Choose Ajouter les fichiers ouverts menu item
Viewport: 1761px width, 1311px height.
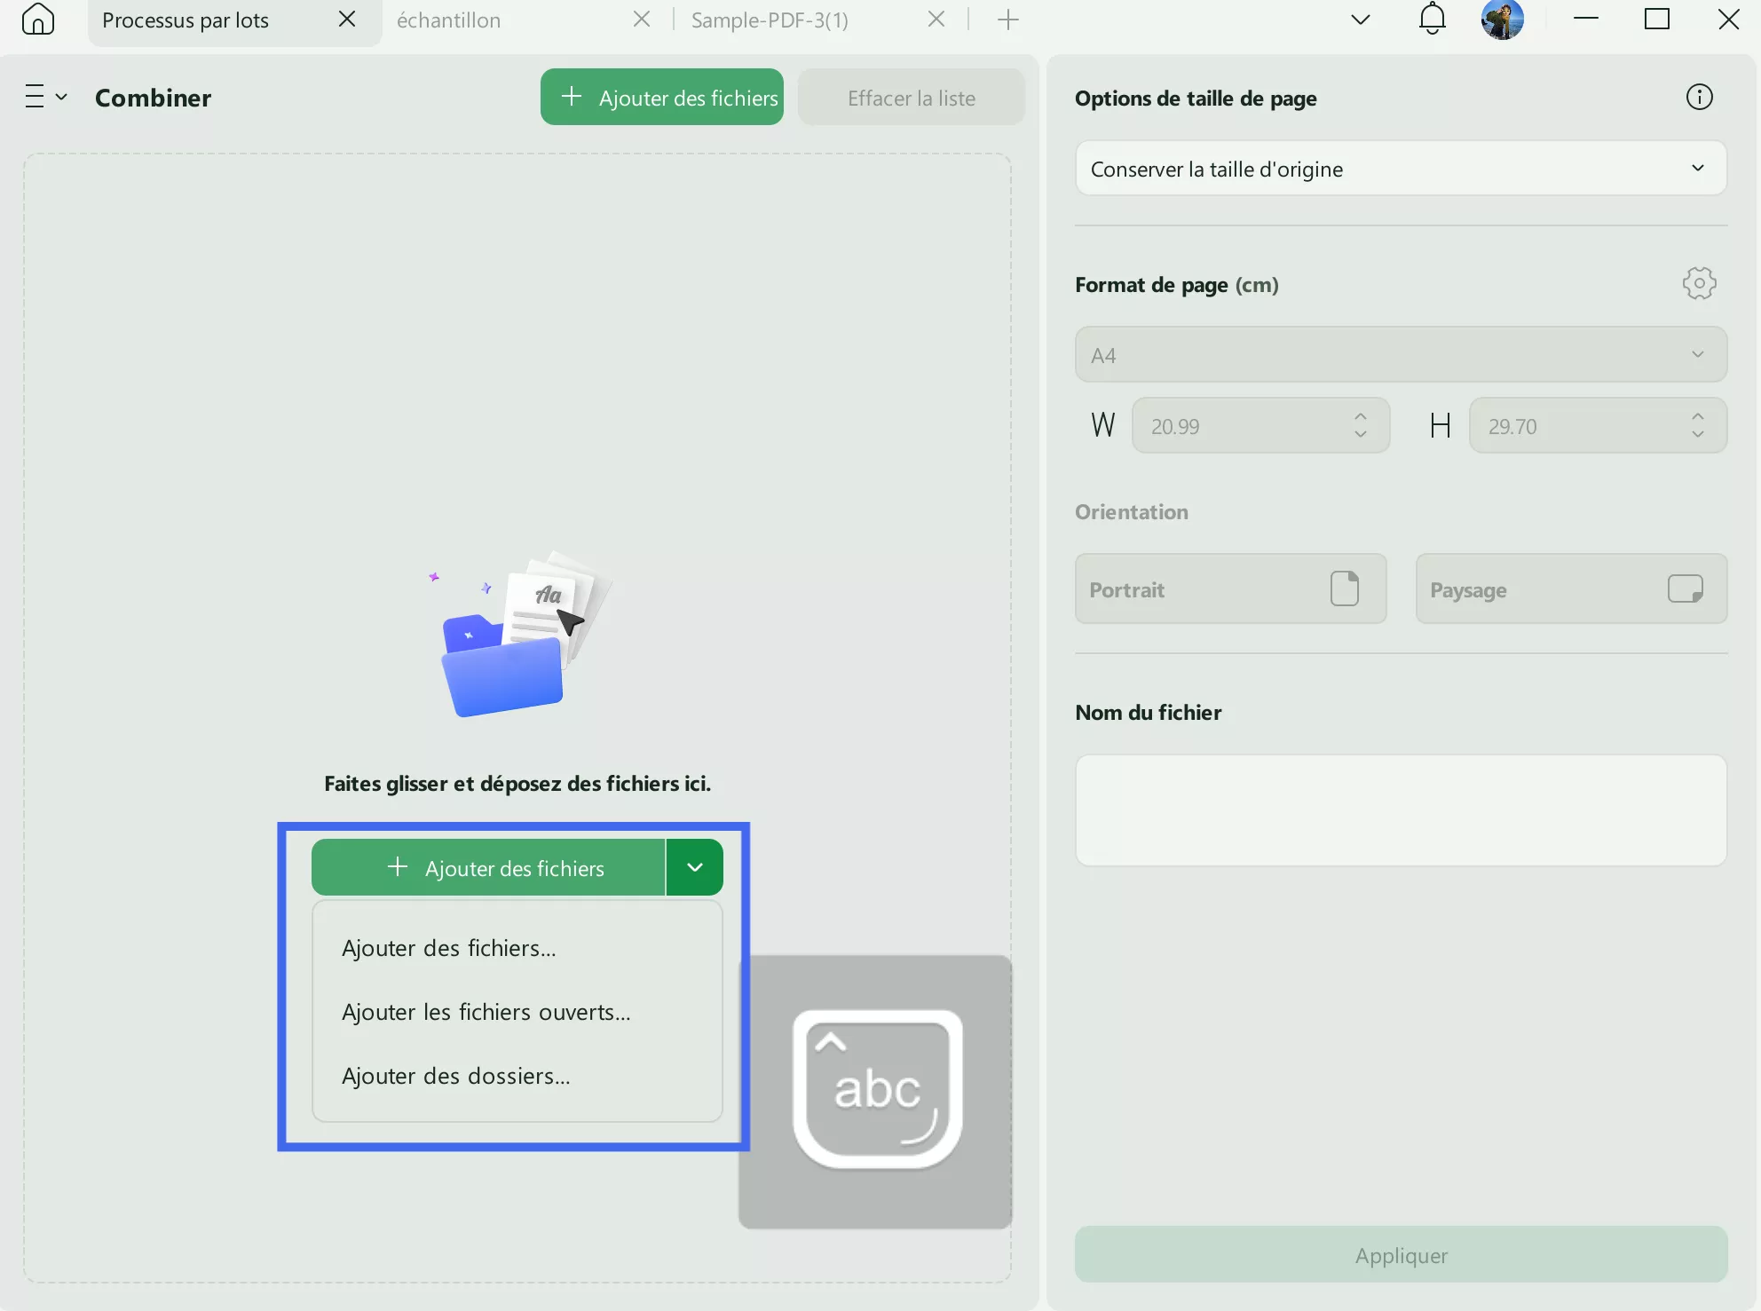pos(486,1012)
